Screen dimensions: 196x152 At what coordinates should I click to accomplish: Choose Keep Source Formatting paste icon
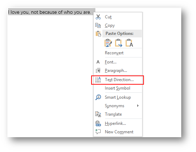coord(108,43)
